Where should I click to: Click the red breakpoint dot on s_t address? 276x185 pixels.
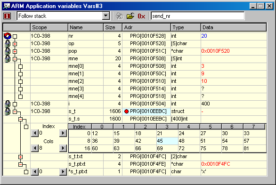pos(126,111)
